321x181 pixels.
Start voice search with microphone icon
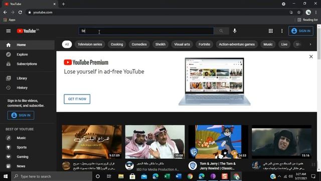[x=235, y=31]
